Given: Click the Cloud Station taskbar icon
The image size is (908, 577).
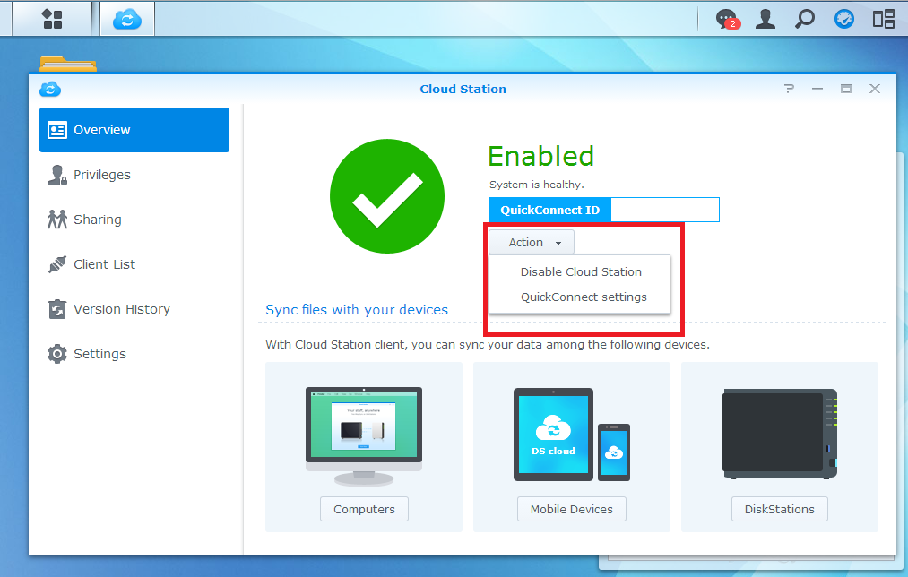Looking at the screenshot, I should [126, 19].
